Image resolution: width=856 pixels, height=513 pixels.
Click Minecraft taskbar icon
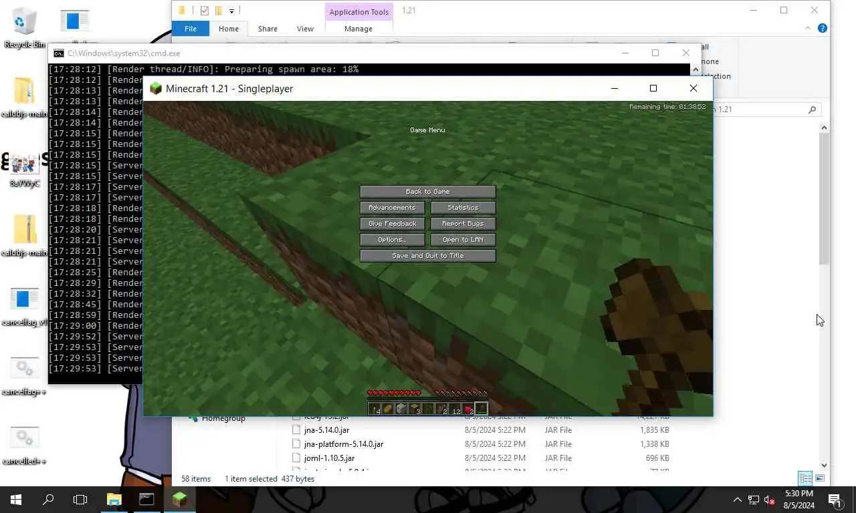(x=179, y=500)
